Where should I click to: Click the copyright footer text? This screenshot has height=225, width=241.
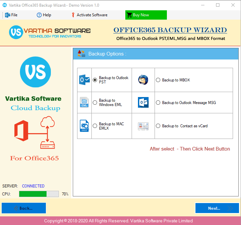[x=118, y=221]
